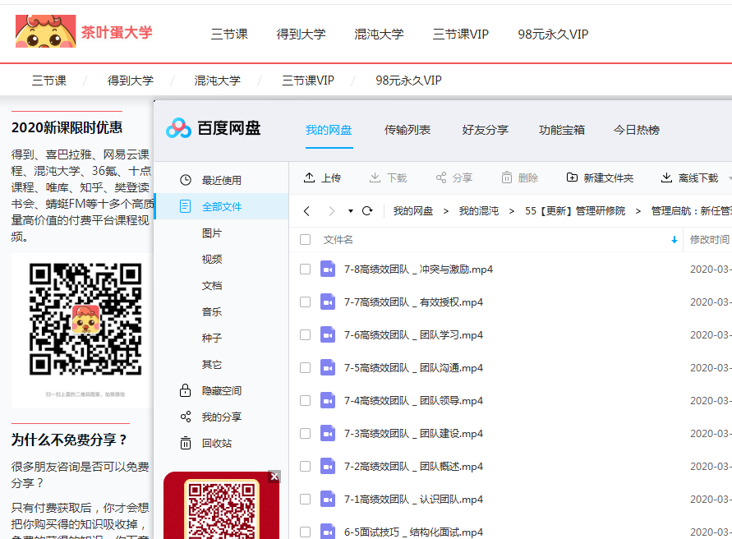Click the 删除 trash icon in toolbar
732x539 pixels.
[507, 177]
